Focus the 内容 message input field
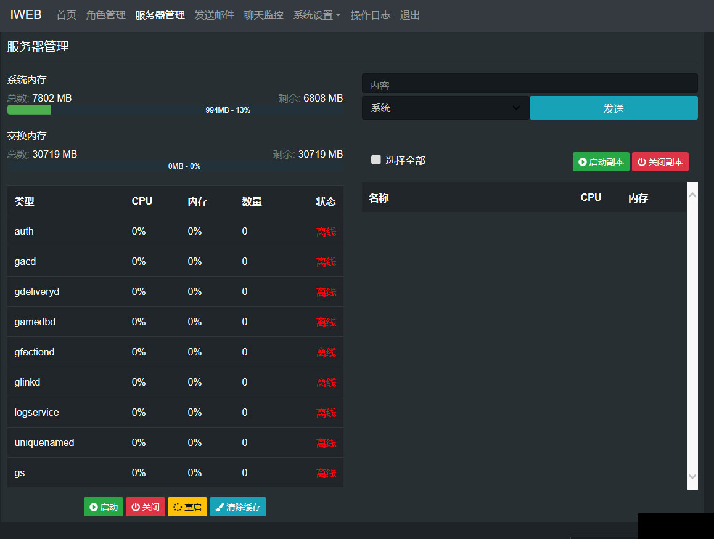Image resolution: width=714 pixels, height=539 pixels. tap(530, 84)
